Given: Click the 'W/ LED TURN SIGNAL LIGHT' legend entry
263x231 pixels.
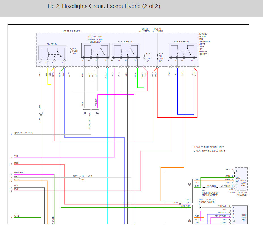Looking at the screenshot, I should [x=208, y=147].
